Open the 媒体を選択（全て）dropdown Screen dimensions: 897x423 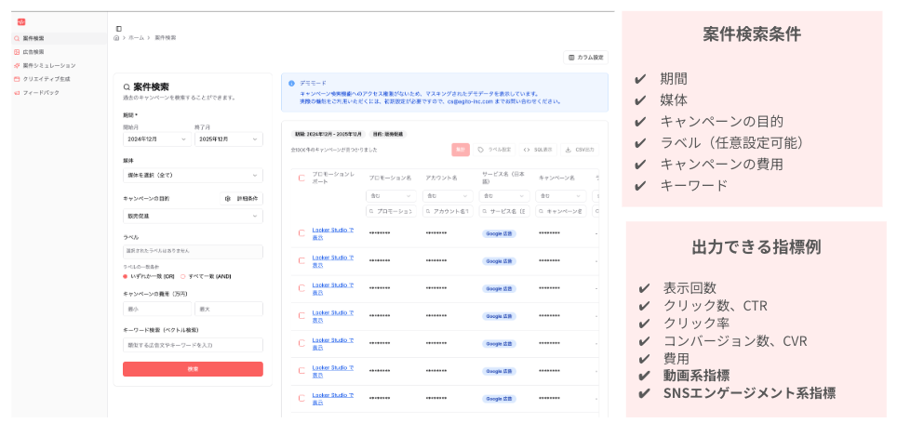pyautogui.click(x=193, y=176)
